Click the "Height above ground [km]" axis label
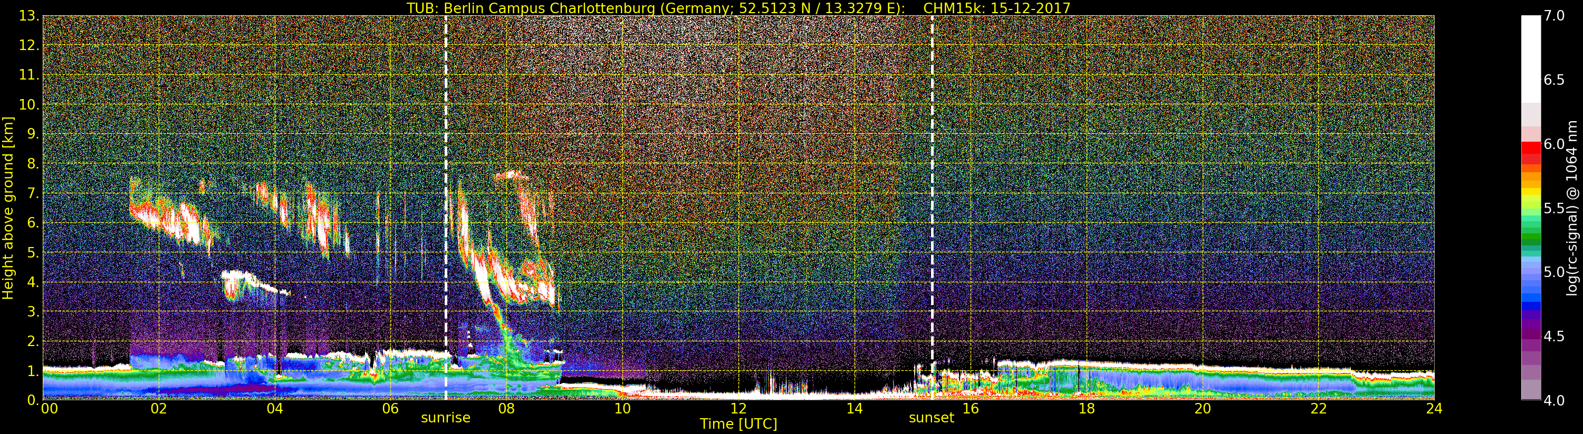Viewport: 1583px width, 434px height. pyautogui.click(x=8, y=208)
